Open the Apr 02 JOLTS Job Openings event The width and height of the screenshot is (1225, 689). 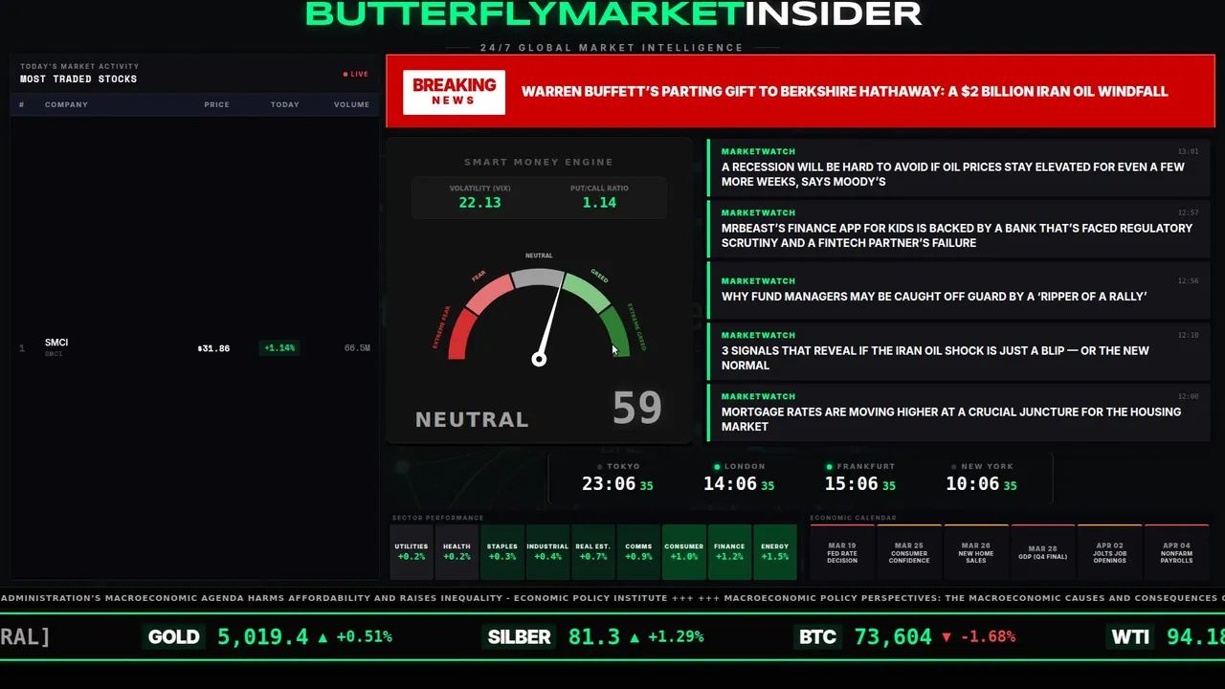(x=1110, y=552)
